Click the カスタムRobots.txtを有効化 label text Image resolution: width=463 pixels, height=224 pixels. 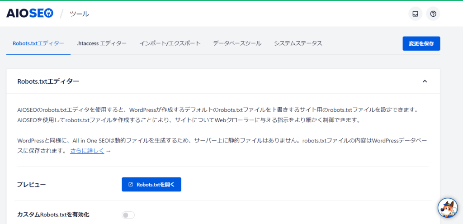53,214
